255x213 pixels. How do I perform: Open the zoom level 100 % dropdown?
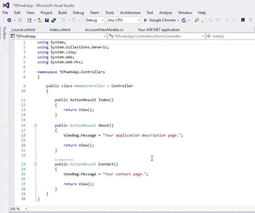click(x=19, y=209)
